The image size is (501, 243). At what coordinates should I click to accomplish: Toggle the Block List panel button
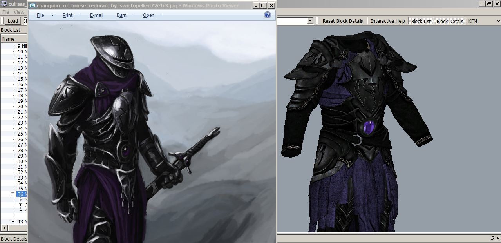tap(421, 21)
